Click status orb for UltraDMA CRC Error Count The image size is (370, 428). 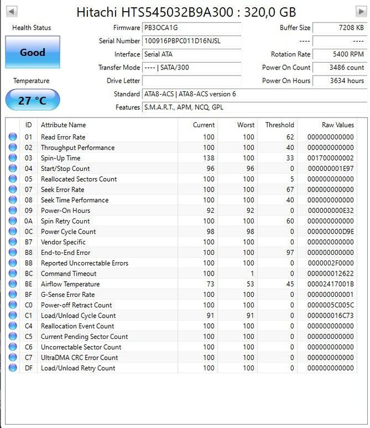pos(12,357)
